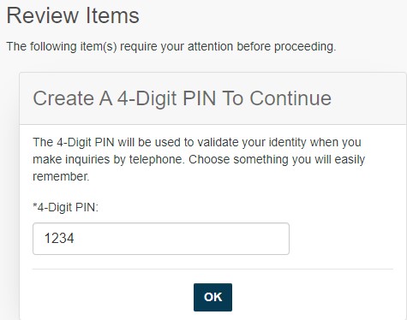Click 'make inquiries by' text in the description
Viewport: 407px width, 320px height.
(79, 160)
